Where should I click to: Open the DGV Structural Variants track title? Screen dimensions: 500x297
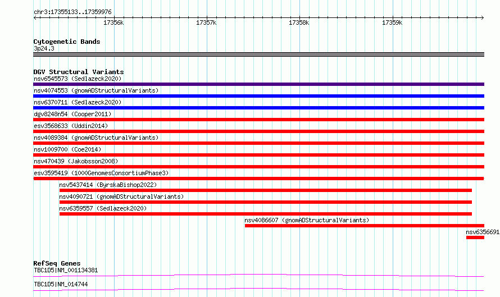tap(79, 72)
